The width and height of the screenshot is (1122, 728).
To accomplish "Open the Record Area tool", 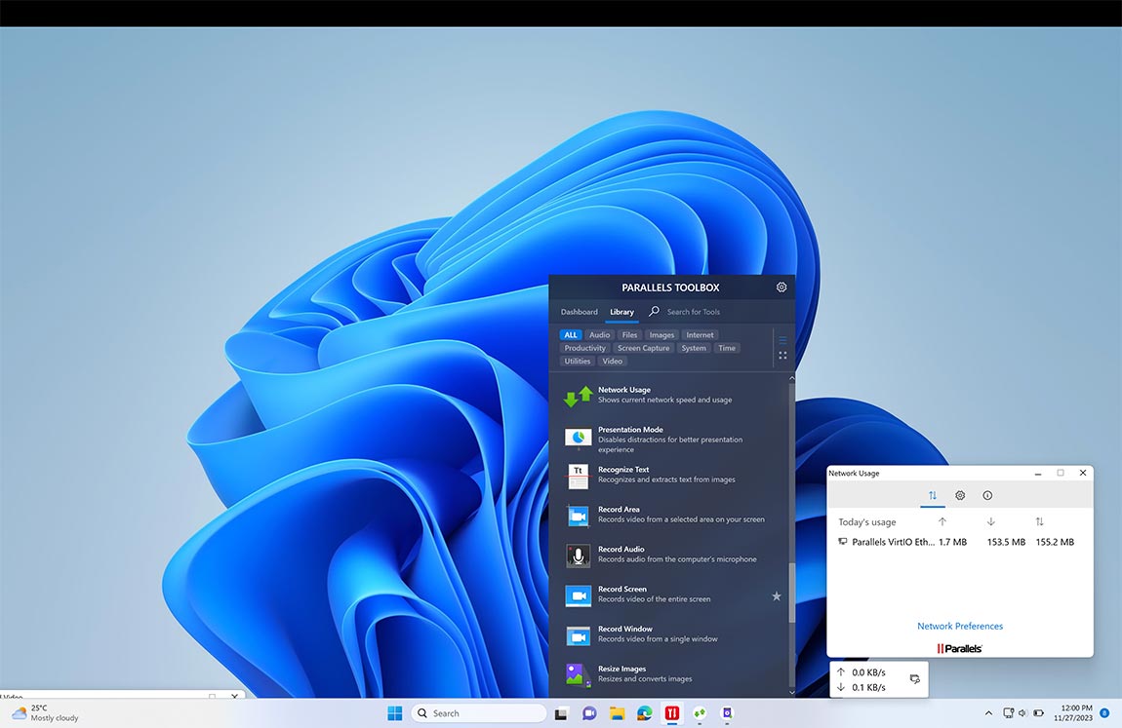I will tap(577, 515).
